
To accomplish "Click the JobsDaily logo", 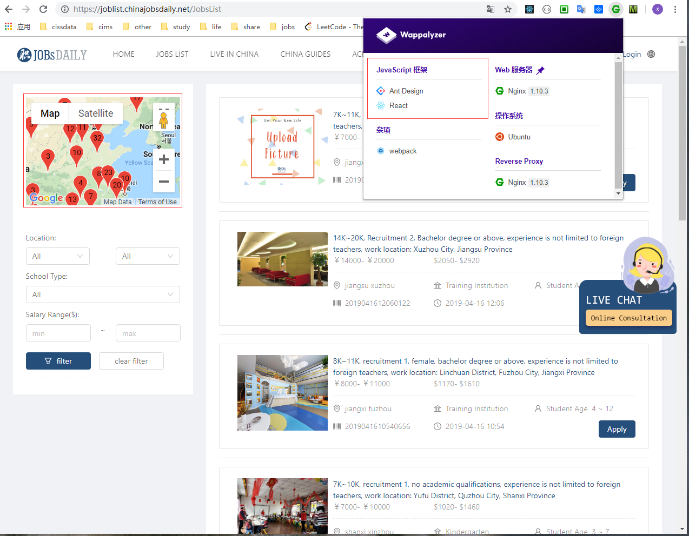I will [52, 55].
